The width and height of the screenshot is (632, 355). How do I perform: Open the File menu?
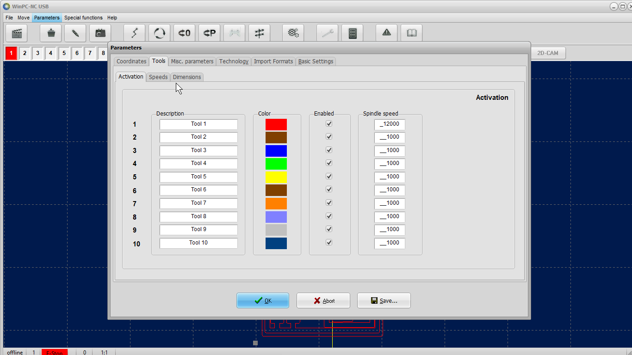pos(9,18)
